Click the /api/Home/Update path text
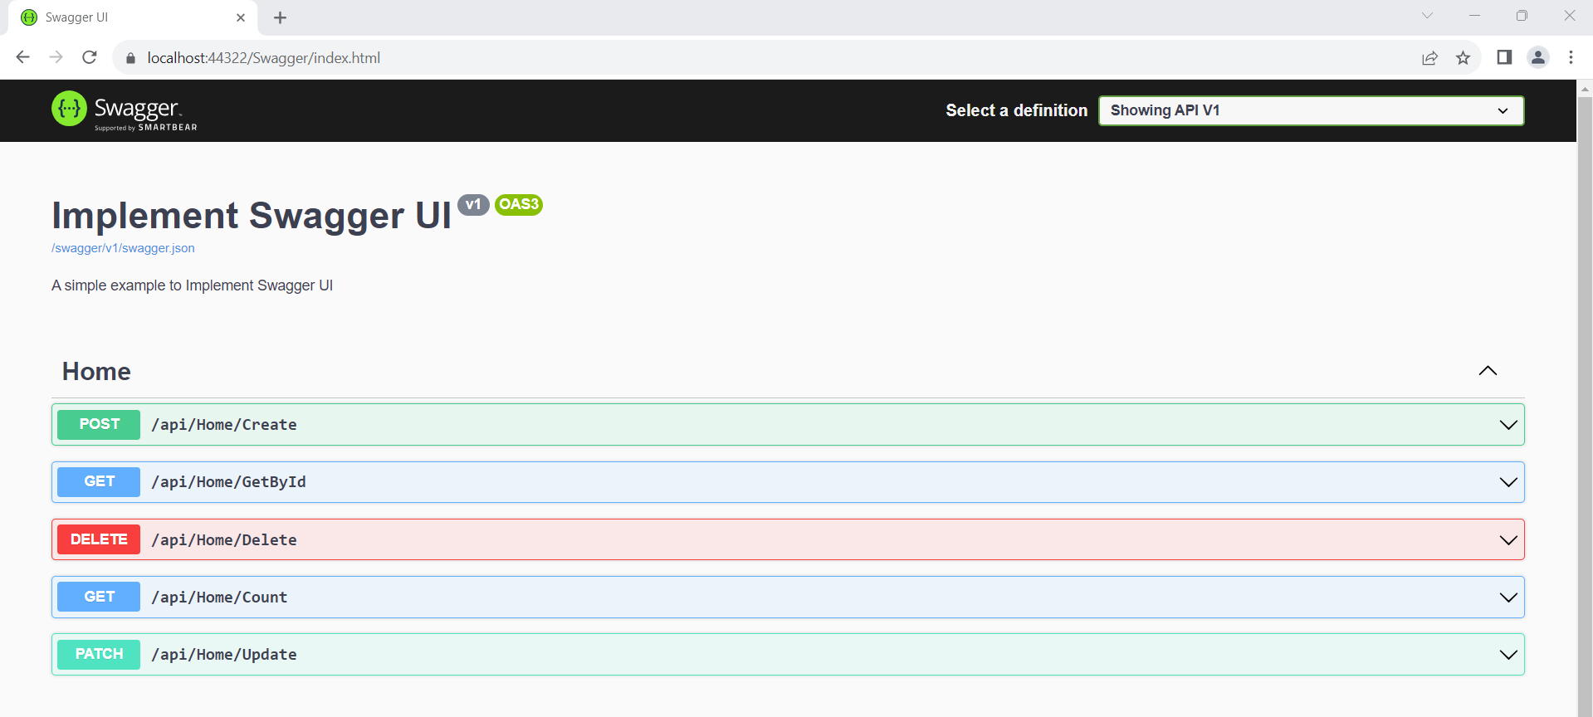The image size is (1593, 717). (224, 655)
